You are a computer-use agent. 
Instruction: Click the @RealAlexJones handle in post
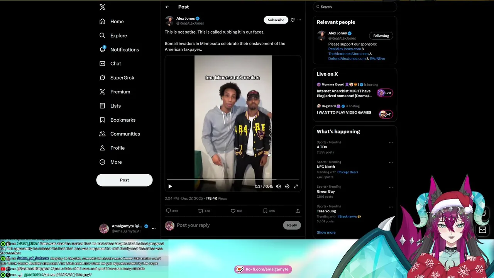(190, 23)
